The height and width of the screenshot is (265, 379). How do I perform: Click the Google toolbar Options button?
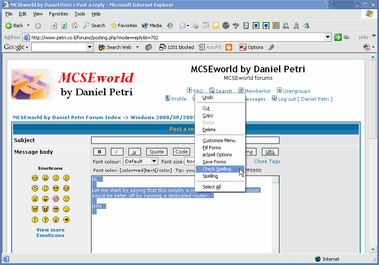point(251,47)
